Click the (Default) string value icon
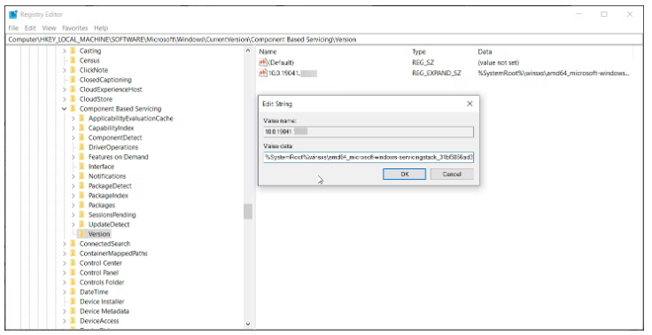This screenshot has width=652, height=335. pos(263,62)
